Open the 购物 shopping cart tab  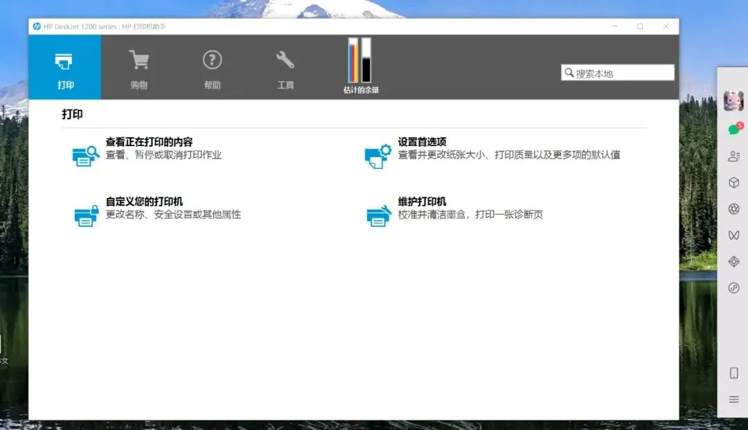[x=139, y=69]
